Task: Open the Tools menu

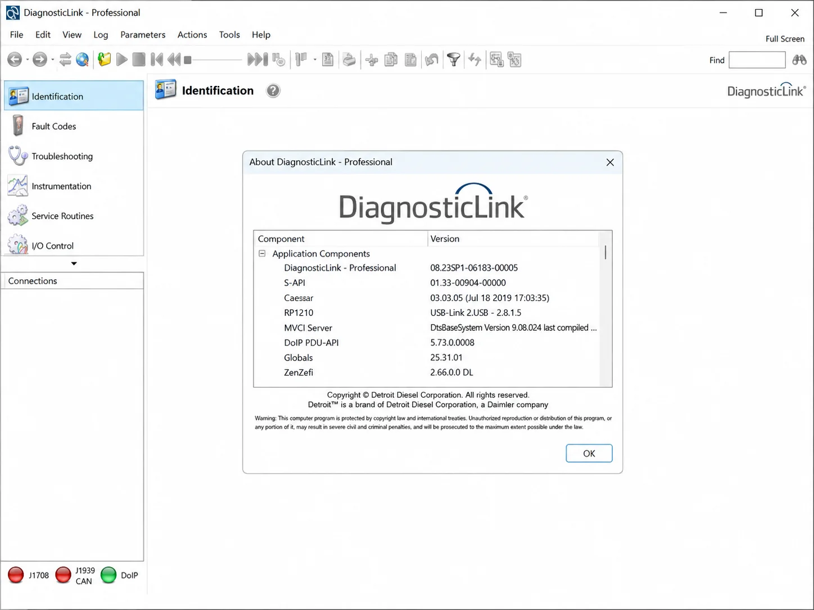Action: 229,34
